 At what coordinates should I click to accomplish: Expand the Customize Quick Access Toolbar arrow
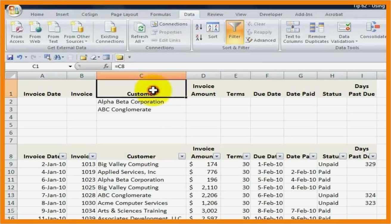129,57
